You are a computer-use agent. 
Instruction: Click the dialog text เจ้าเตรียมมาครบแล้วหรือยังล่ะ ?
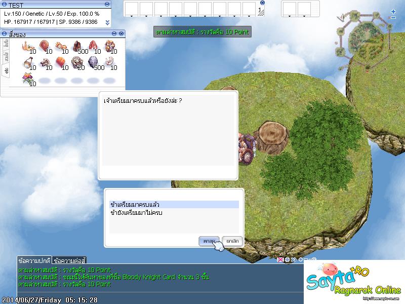[143, 100]
